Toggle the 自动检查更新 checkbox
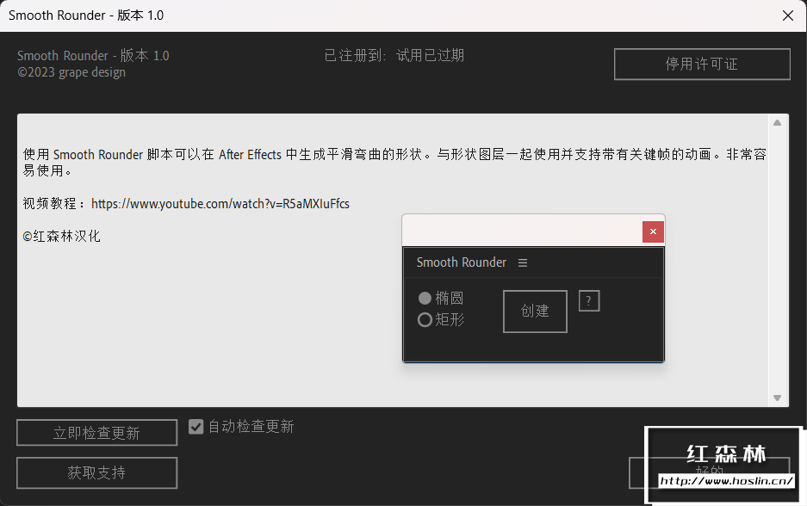The height and width of the screenshot is (506, 807). point(196,426)
